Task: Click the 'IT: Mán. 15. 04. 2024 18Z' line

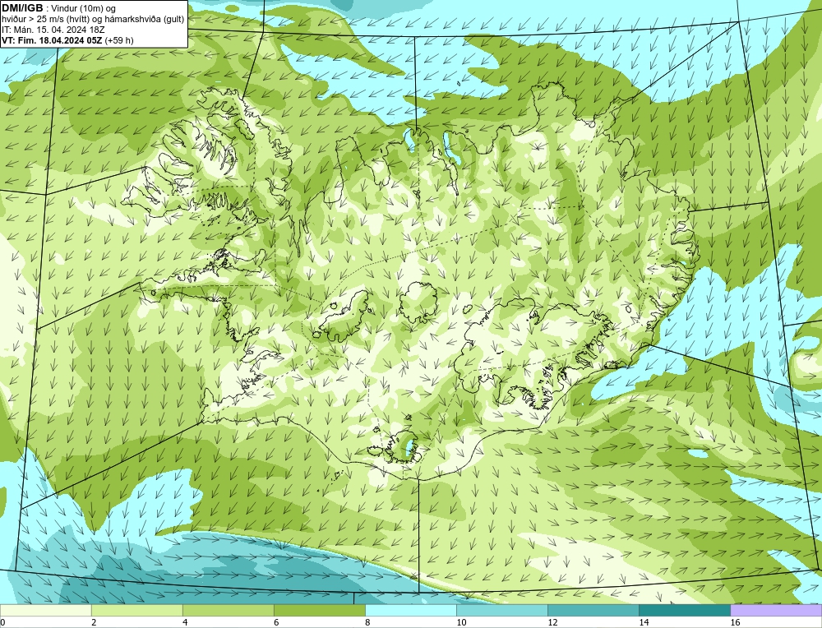Action: tap(53, 30)
